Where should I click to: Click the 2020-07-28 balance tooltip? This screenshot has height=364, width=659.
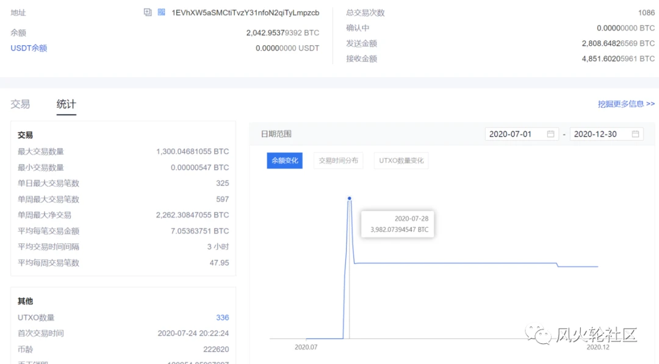tap(399, 224)
